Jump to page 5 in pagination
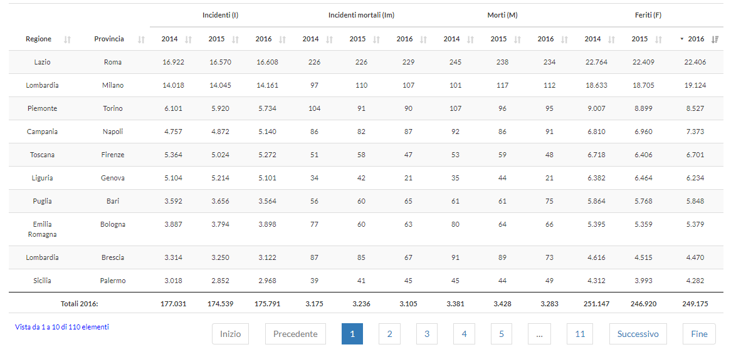Viewport: 741px width, 352px height. 502,334
